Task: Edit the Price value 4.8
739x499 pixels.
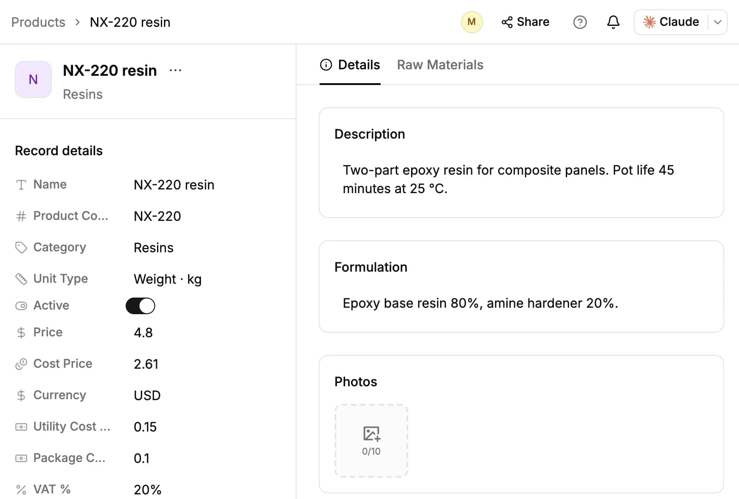Action: (x=143, y=333)
